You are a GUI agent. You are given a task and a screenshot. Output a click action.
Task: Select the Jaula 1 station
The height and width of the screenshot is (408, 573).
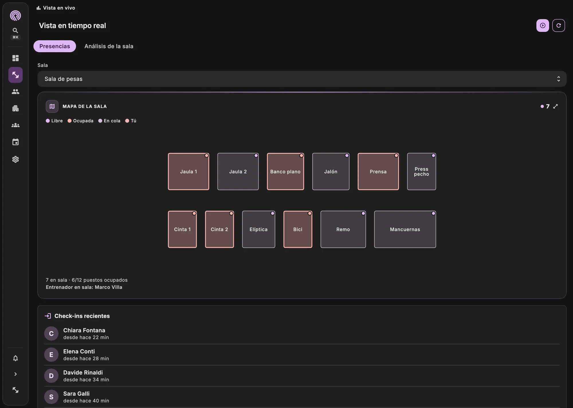click(189, 172)
